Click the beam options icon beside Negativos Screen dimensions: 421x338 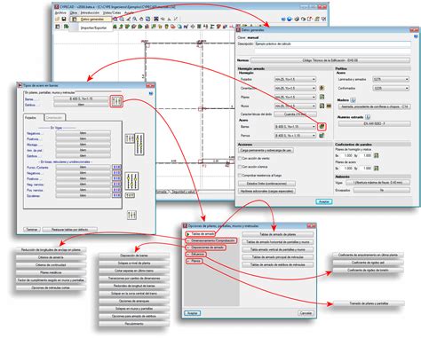pyautogui.click(x=130, y=138)
